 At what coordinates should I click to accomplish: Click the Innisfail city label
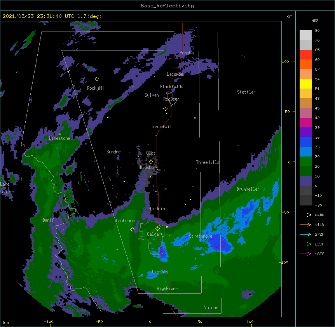tap(161, 127)
